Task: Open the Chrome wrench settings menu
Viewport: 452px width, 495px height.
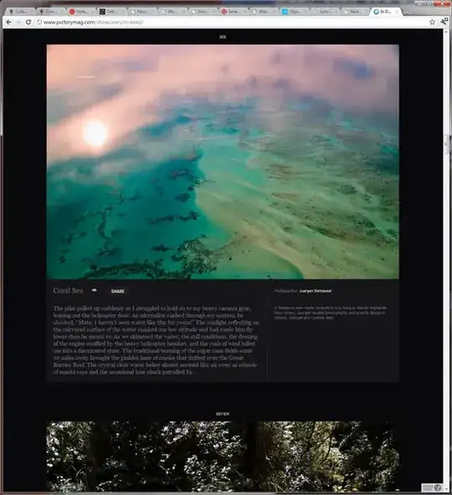Action: point(444,22)
